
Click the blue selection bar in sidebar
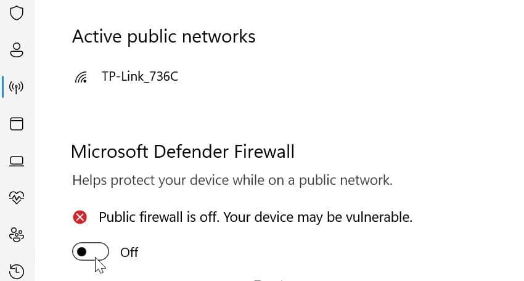(x=3, y=87)
